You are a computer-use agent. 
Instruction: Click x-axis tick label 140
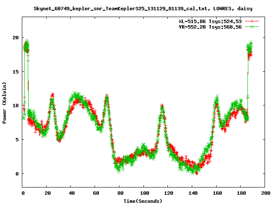click(193, 193)
